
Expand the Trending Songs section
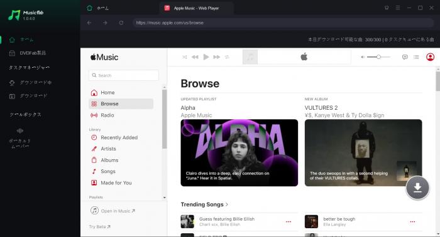204,204
